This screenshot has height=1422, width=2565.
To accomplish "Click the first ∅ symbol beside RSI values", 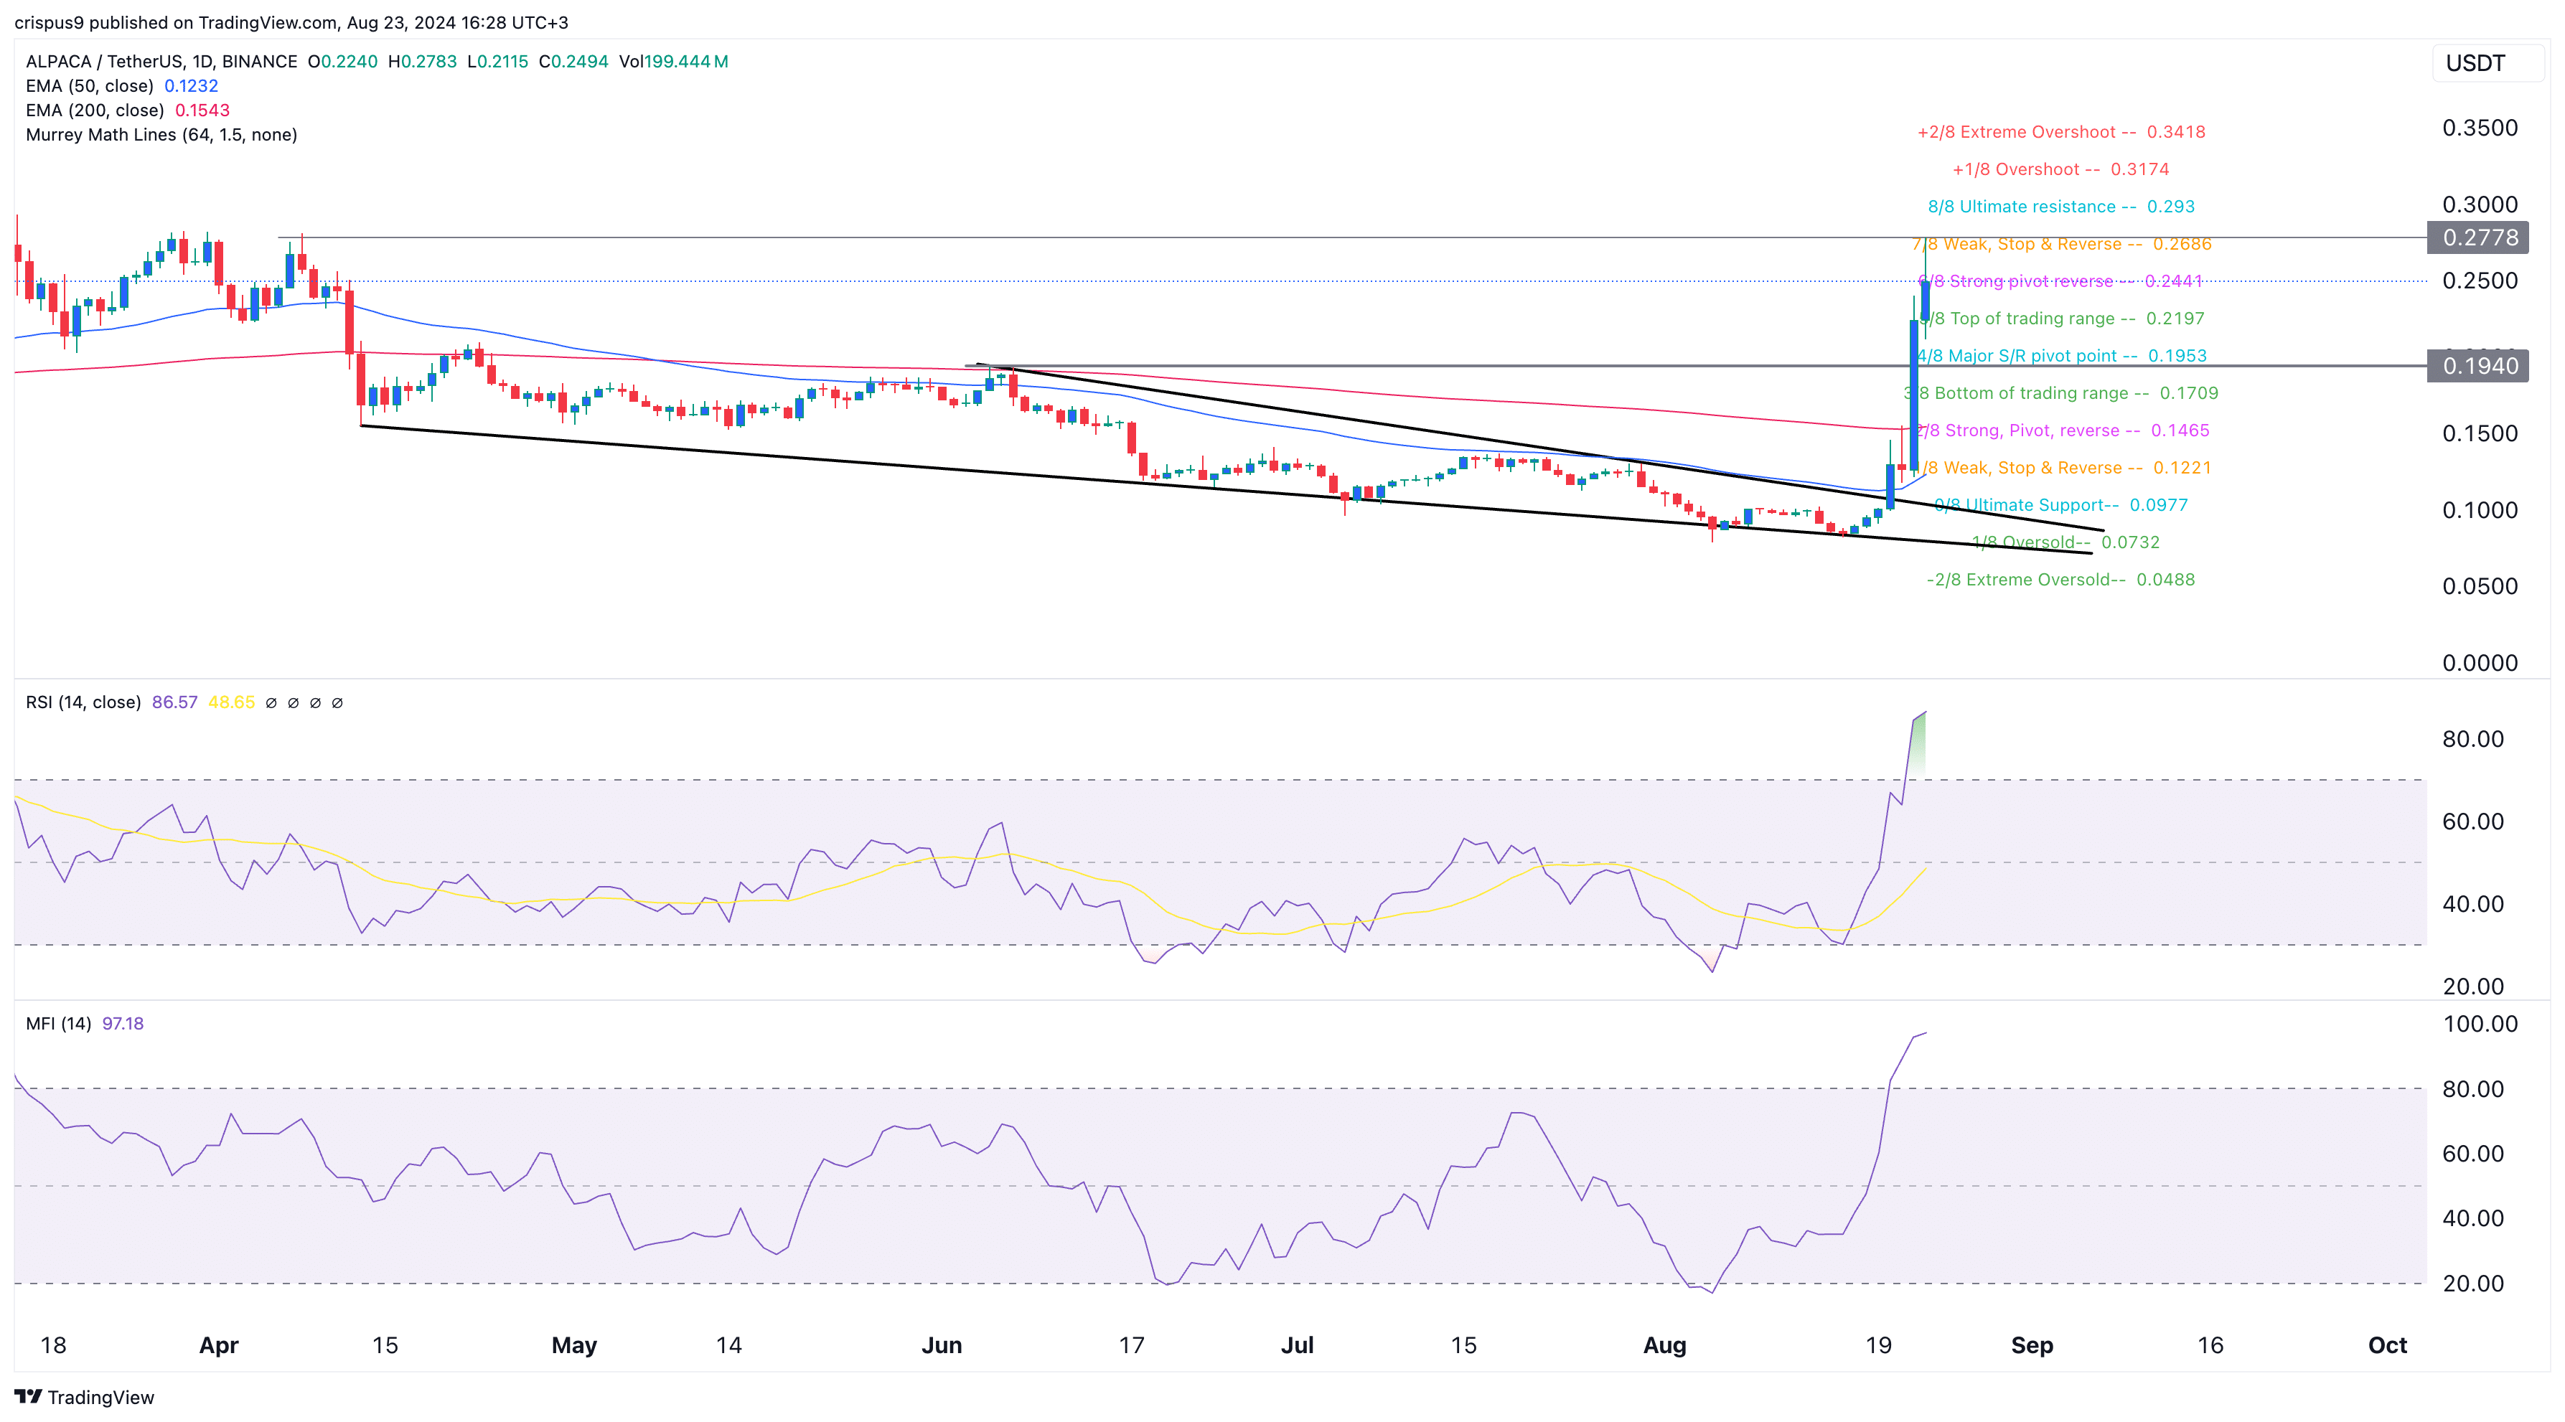I will click(271, 702).
